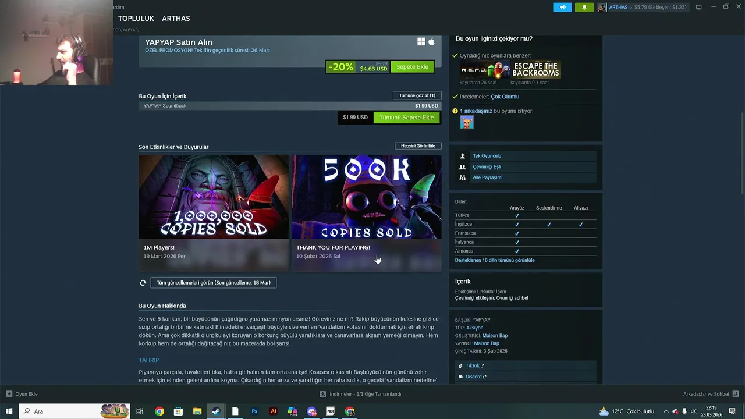Click the Windows platform icon
Image resolution: width=745 pixels, height=419 pixels.
click(421, 42)
